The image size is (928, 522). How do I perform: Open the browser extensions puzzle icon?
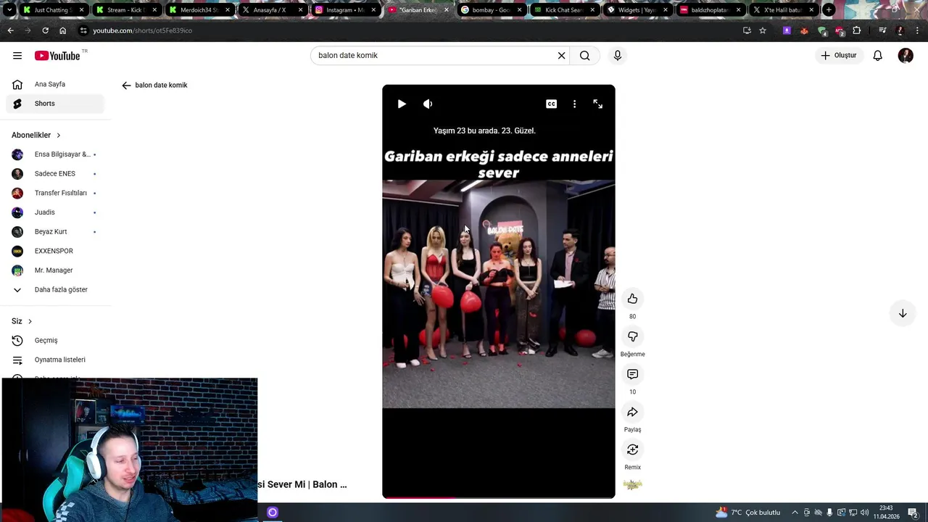[x=857, y=30]
